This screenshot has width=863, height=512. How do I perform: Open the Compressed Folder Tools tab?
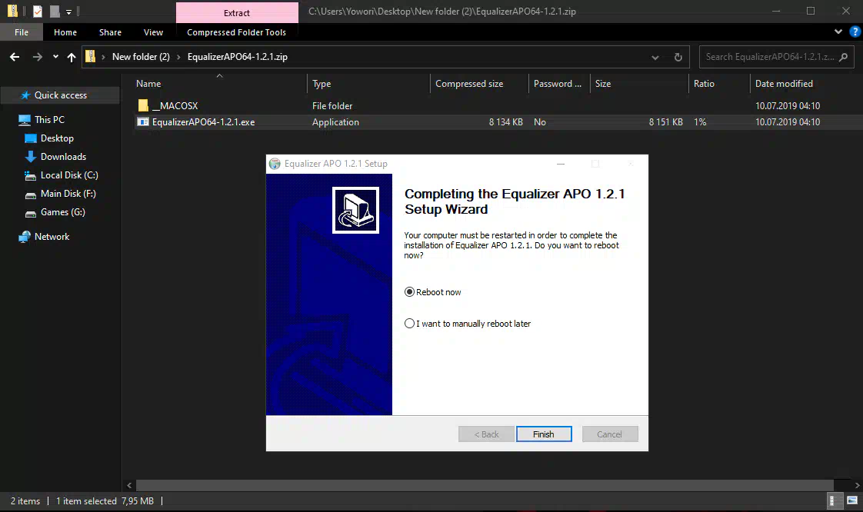coord(237,32)
